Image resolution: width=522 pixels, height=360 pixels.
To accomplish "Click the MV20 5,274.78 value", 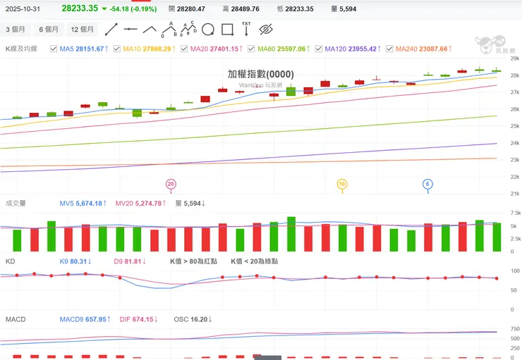I will 140,203.
